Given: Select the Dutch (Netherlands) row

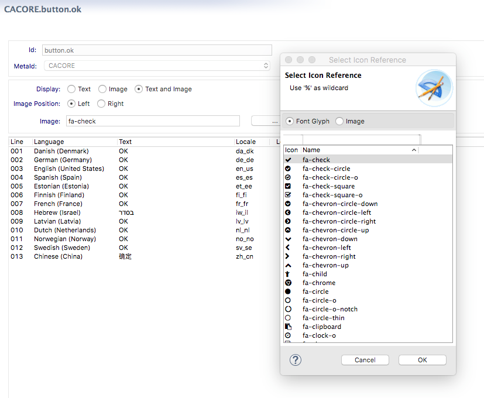Looking at the screenshot, I should pyautogui.click(x=144, y=230).
